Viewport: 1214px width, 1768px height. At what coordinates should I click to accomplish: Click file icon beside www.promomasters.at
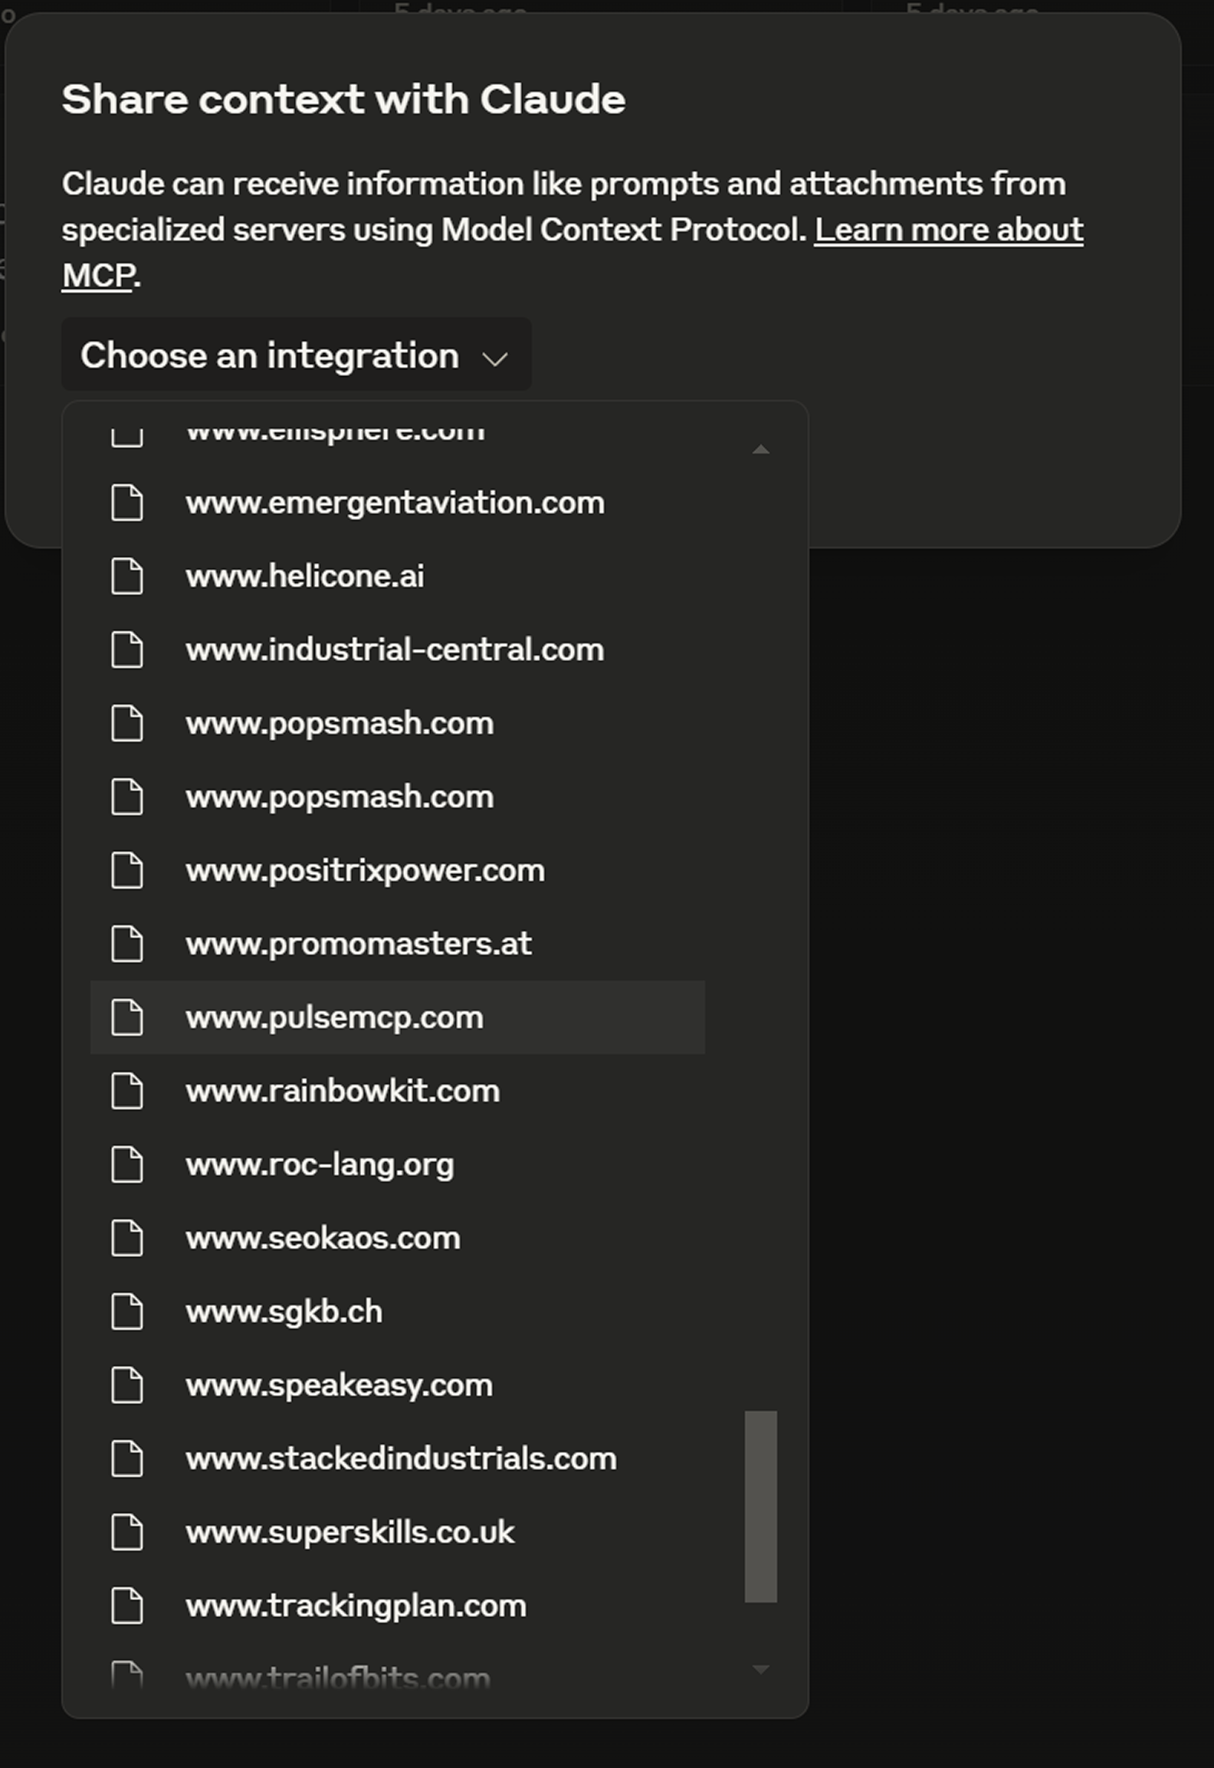tap(127, 945)
